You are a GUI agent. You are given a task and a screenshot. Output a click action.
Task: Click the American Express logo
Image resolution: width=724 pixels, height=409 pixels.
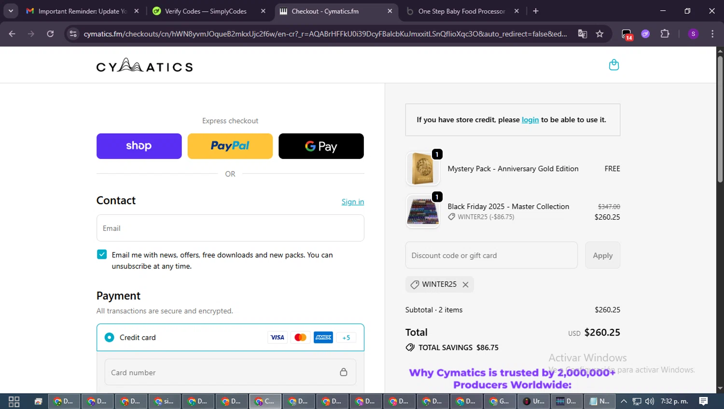(323, 338)
